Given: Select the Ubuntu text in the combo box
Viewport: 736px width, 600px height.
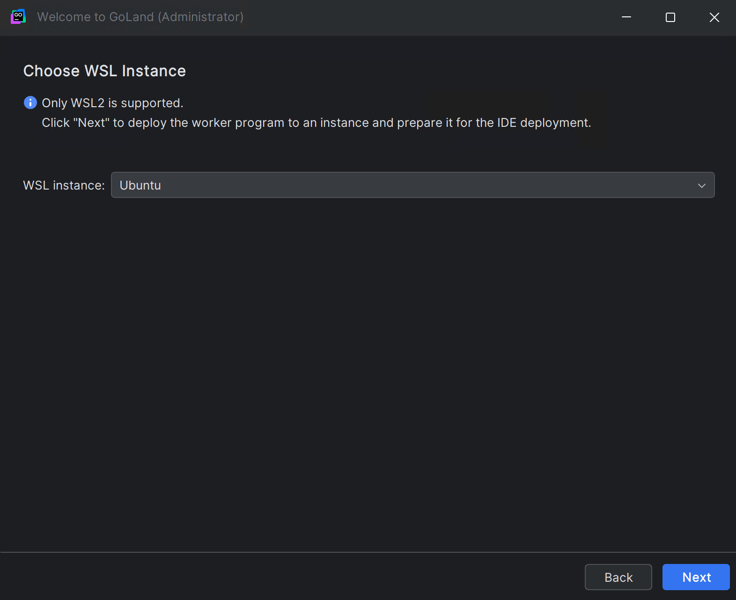Looking at the screenshot, I should pos(140,185).
